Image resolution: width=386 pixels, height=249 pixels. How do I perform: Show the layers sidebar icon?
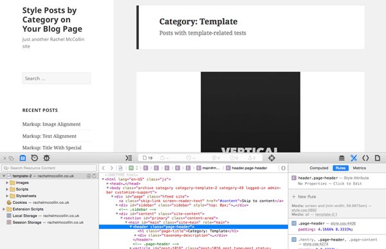pos(342,158)
